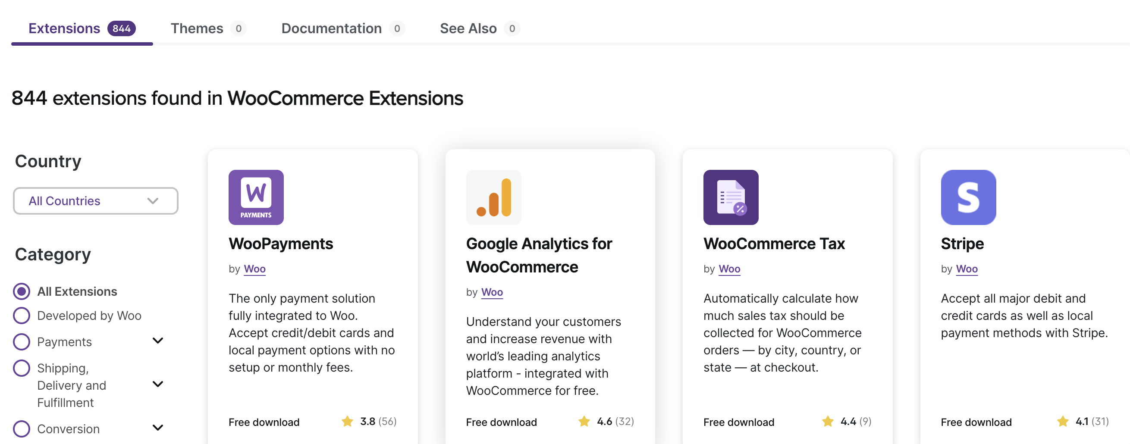Click the star icon beside Stripe's 4.1 rating

pos(1062,421)
